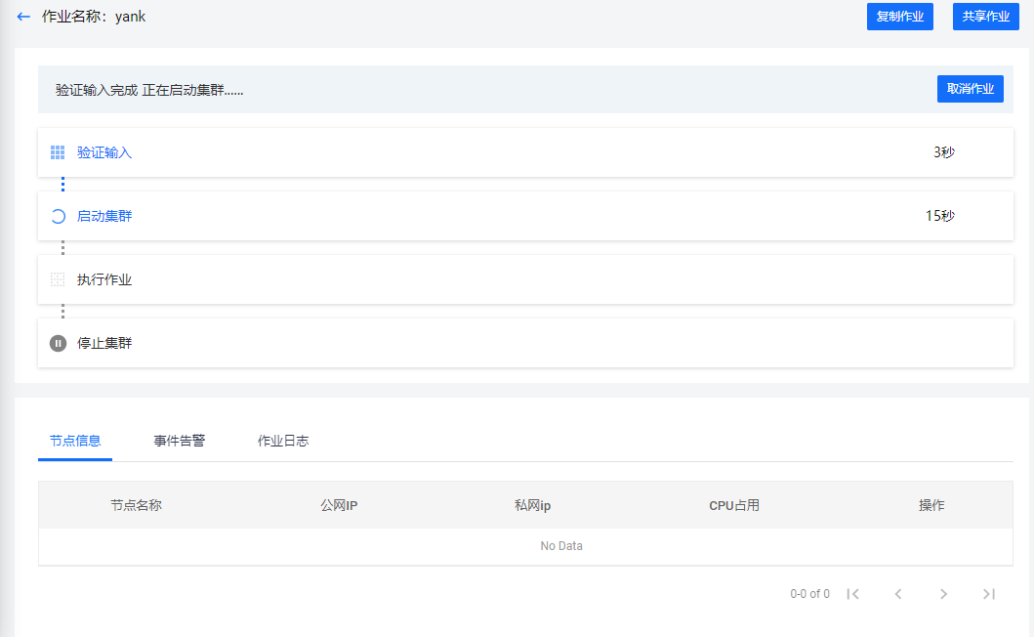The width and height of the screenshot is (1034, 637).
Task: Click the 启动集群 loading spinner icon
Action: [58, 216]
